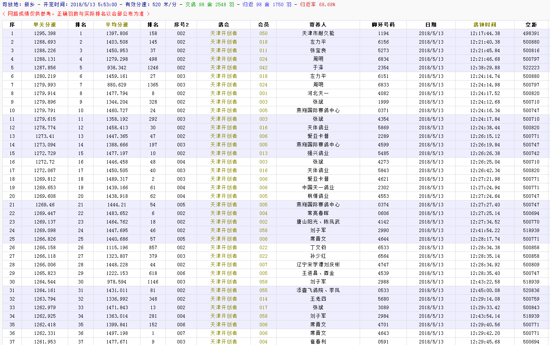Image resolution: width=550 pixels, height=345 pixels.
Task: Select owner name 丁文钧
Action: click(x=318, y=248)
